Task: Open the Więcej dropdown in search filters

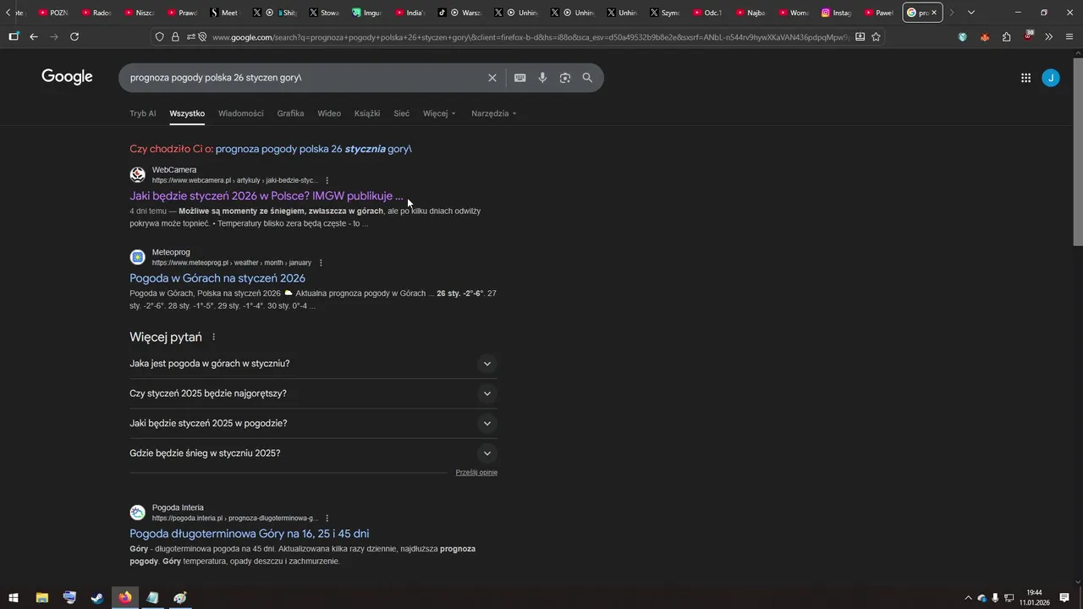Action: (x=439, y=113)
